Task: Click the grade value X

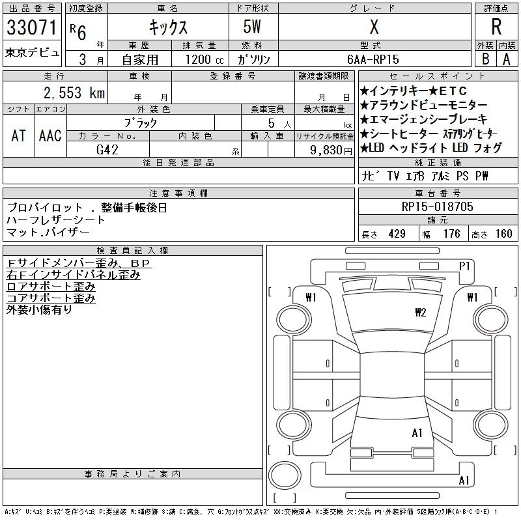Action: tap(374, 27)
